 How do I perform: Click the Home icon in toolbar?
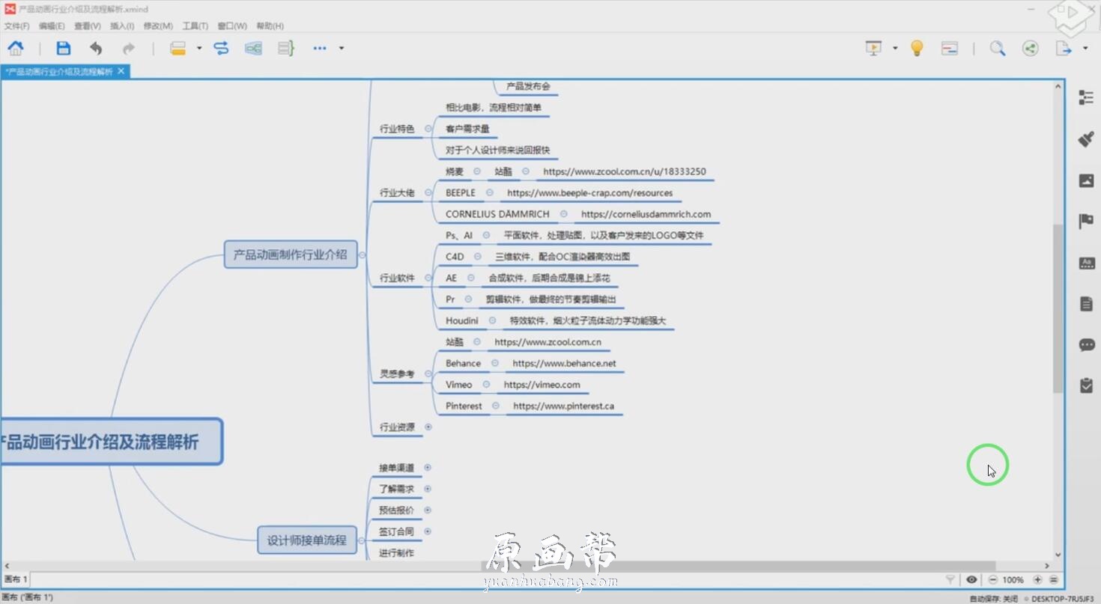tap(15, 48)
